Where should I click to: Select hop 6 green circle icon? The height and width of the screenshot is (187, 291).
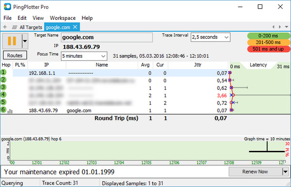[3, 110]
